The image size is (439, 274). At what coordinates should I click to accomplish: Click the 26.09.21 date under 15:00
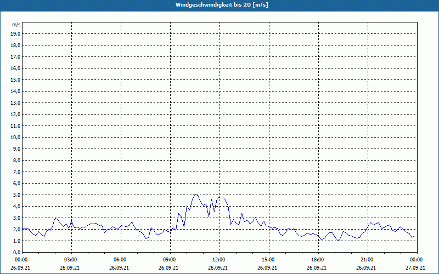pos(267,267)
